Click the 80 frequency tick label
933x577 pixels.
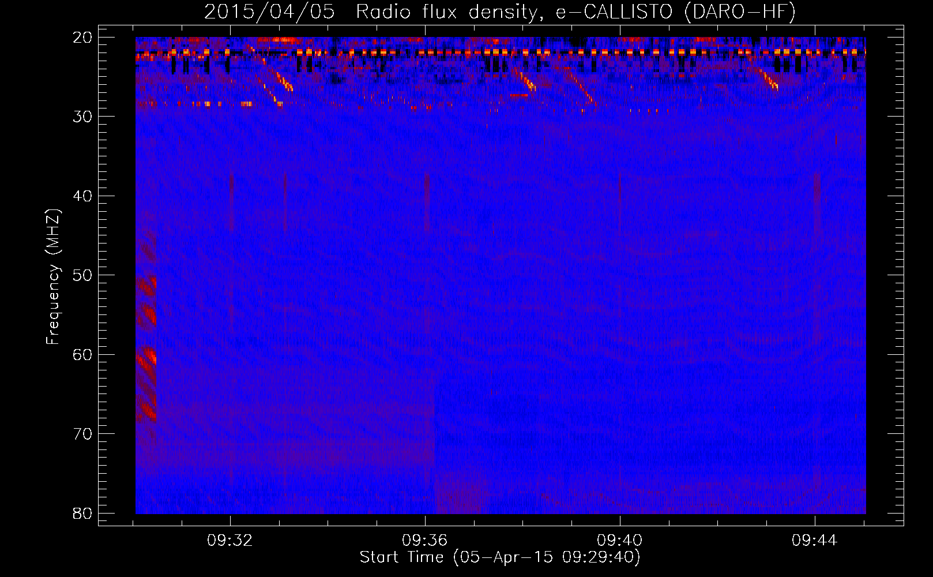(83, 513)
